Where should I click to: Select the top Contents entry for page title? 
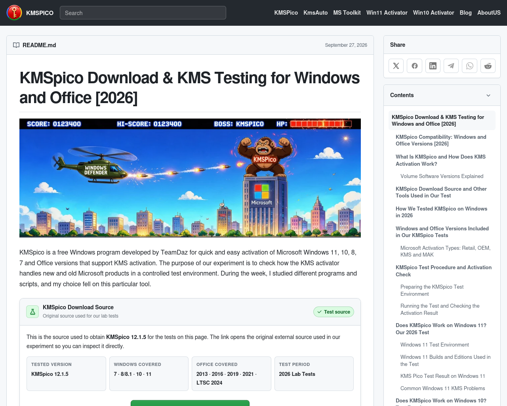[x=442, y=121]
